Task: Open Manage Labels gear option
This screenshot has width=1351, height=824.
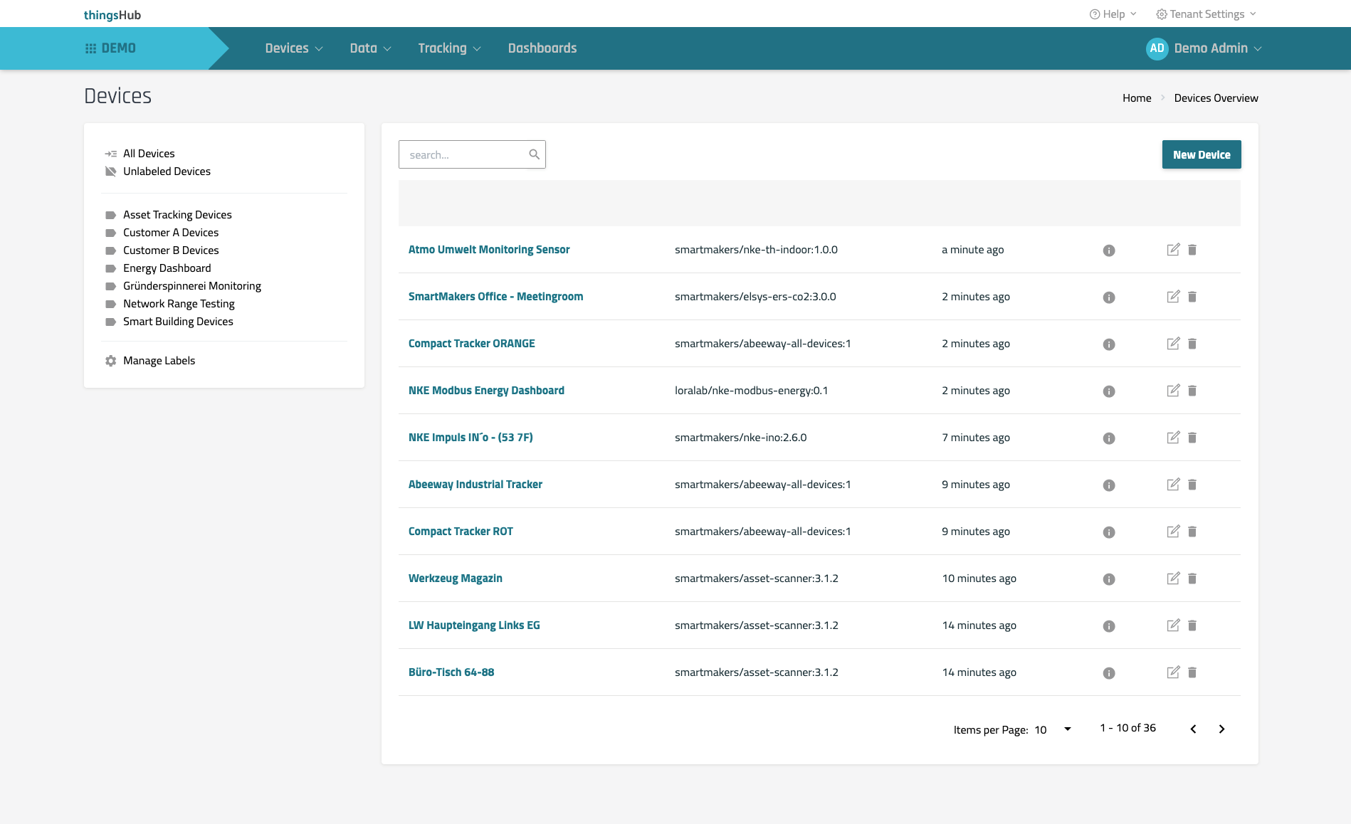Action: 159,361
